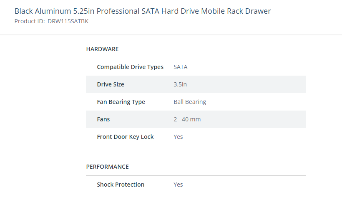This screenshot has height=207, width=342.
Task: Click the Compatible Drive Types label
Action: click(130, 67)
